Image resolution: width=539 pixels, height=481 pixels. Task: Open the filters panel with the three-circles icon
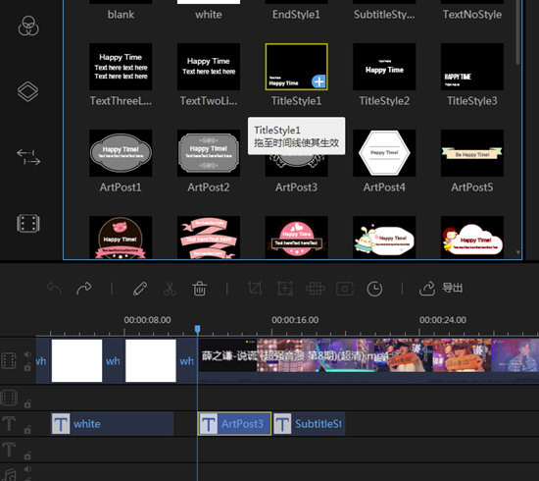click(x=28, y=27)
